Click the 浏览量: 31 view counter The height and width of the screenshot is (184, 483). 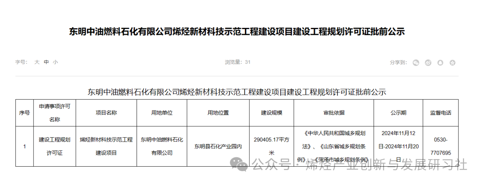tap(238, 62)
